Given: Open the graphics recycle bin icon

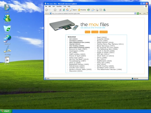Looking at the screenshot, I should coord(7,29).
